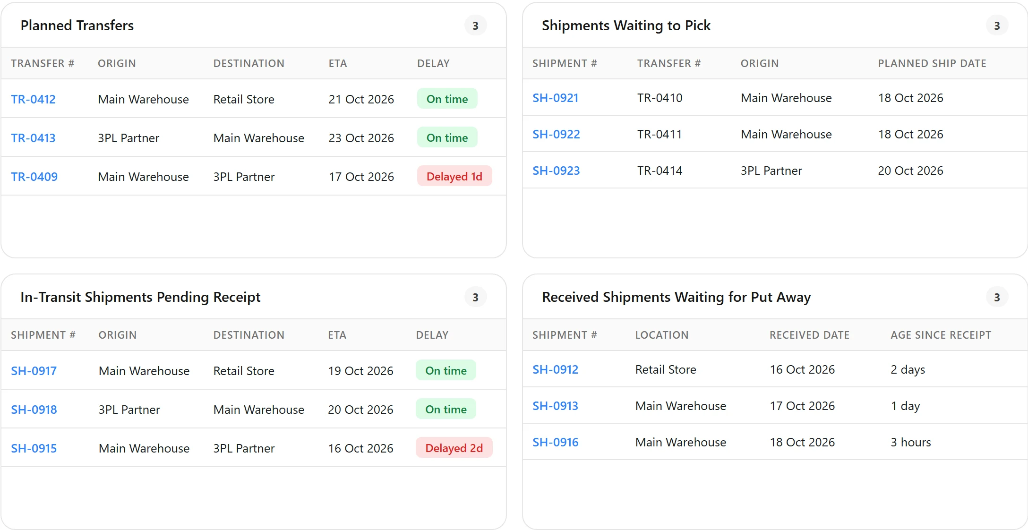This screenshot has width=1028, height=530.
Task: Click the 'On time' badge for TR-0412
Action: (447, 99)
